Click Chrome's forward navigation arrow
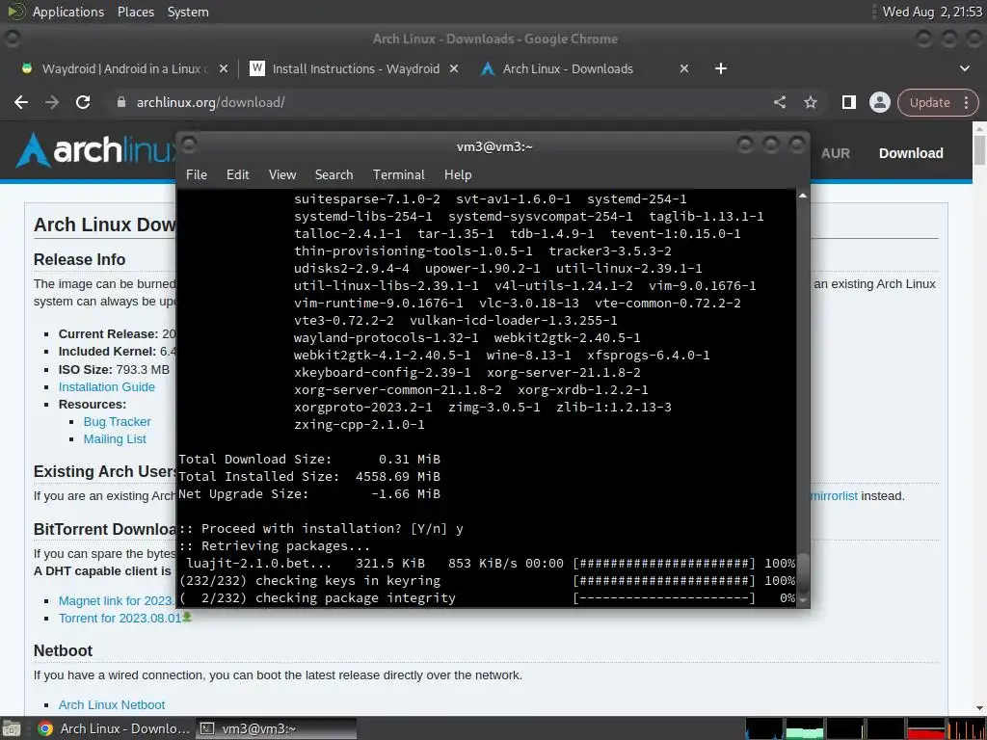This screenshot has height=740, width=987. pos(52,102)
